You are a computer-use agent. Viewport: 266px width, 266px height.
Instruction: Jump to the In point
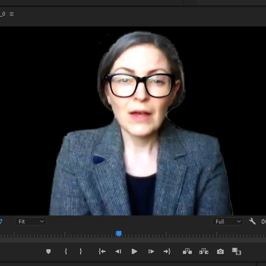coord(102,251)
